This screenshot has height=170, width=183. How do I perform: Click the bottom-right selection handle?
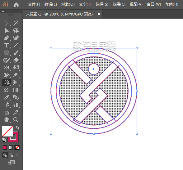(x=137, y=134)
